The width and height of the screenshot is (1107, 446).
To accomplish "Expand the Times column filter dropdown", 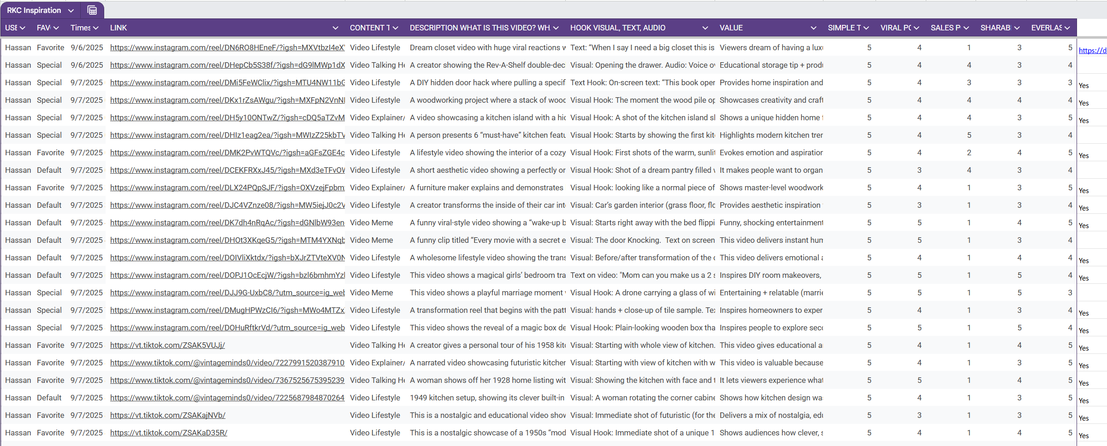I will (96, 28).
